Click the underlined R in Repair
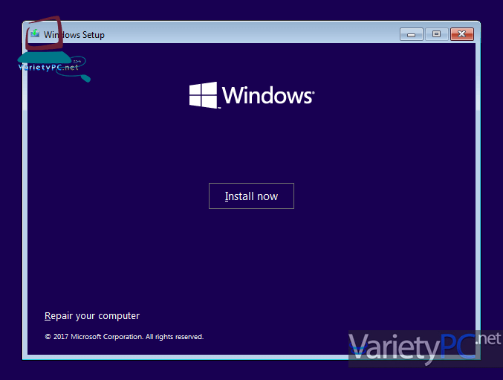The image size is (503, 380). pos(48,316)
